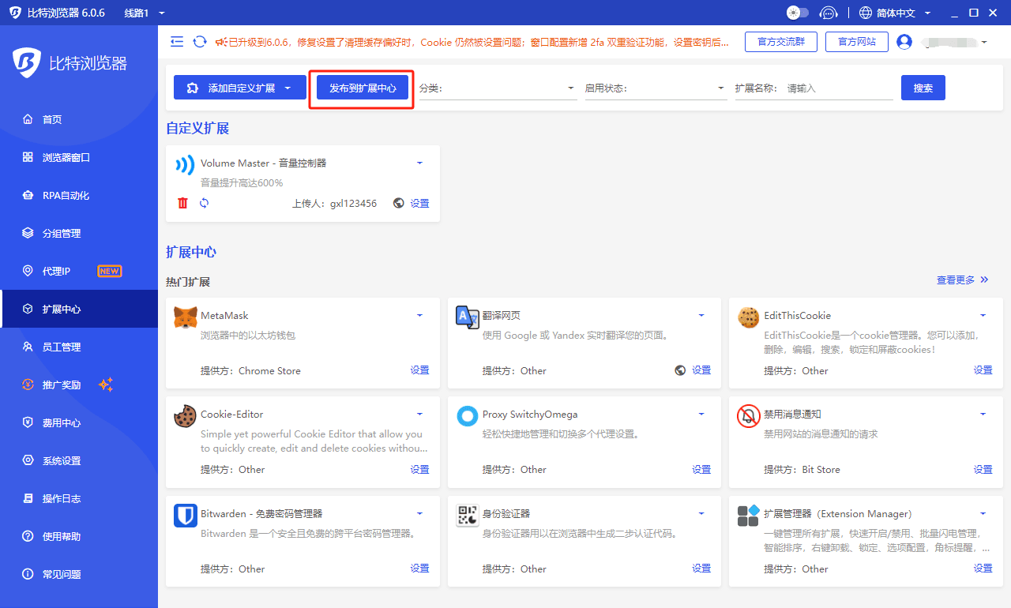Collapse the sidebar with the menu fold icon
Screen dimensions: 1011x608
(177, 42)
